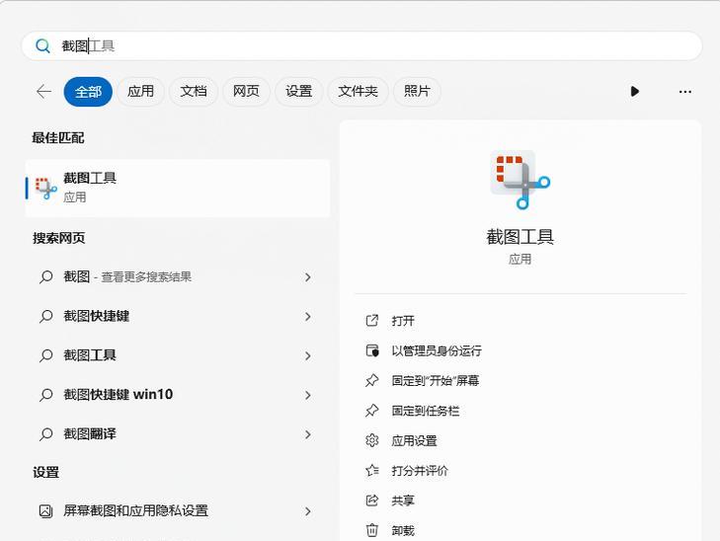Click the star icon for 打分并评价
Image resolution: width=720 pixels, height=541 pixels.
click(372, 470)
